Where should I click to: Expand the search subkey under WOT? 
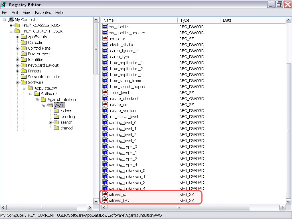[50, 122]
